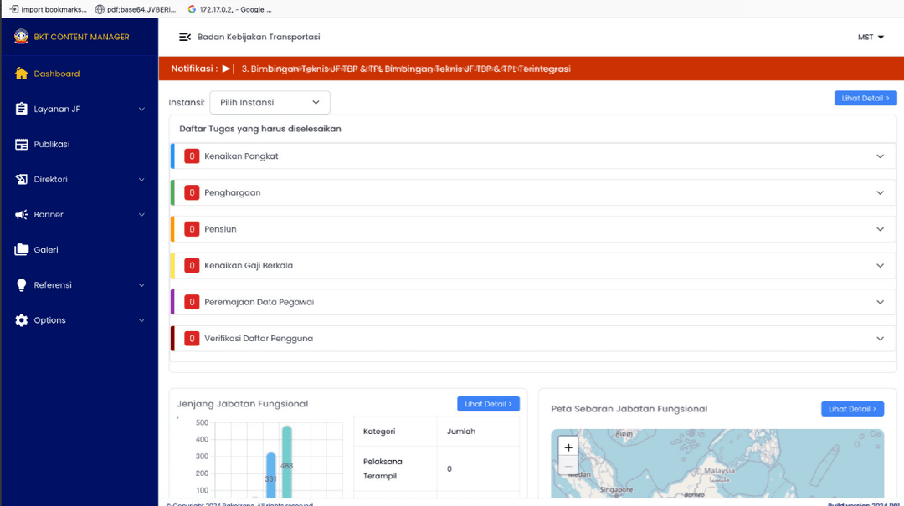Viewport: 904px width, 506px height.
Task: Expand the Pensiun row chevron
Action: (880, 229)
